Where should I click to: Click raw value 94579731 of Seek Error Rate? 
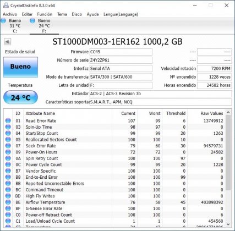213,146
